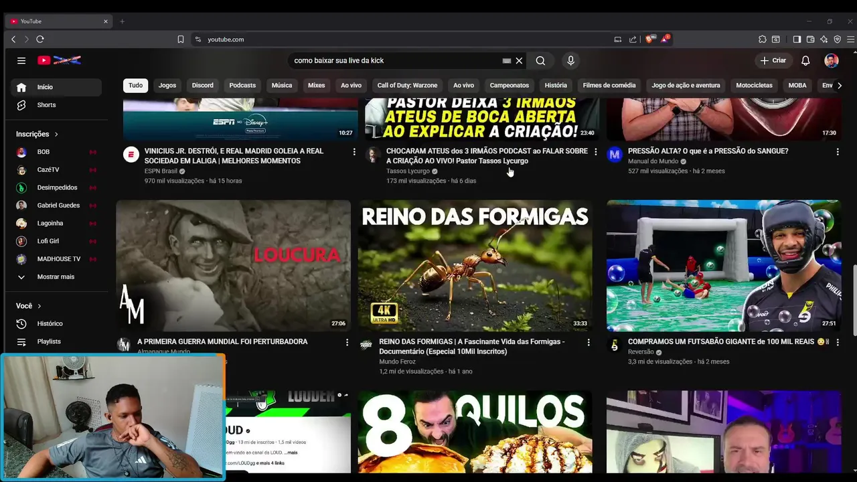This screenshot has width=857, height=482.
Task: Select the Podcasts filter chip
Action: (x=242, y=85)
